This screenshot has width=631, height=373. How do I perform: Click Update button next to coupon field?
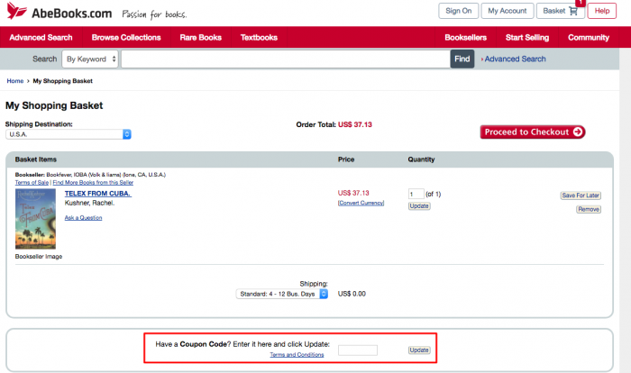tap(419, 350)
